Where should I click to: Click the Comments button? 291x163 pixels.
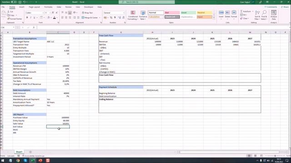pos(271,7)
